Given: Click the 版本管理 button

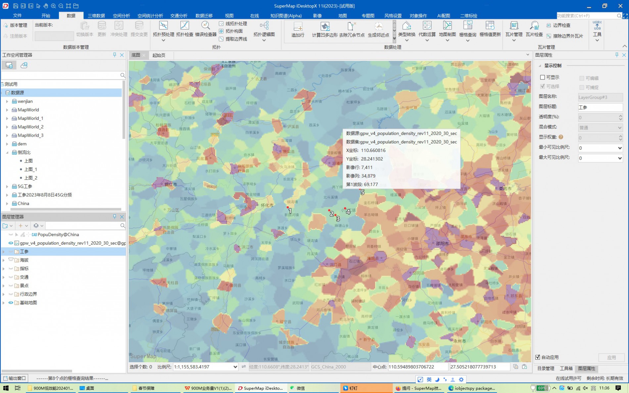Looking at the screenshot, I should 15,25.
